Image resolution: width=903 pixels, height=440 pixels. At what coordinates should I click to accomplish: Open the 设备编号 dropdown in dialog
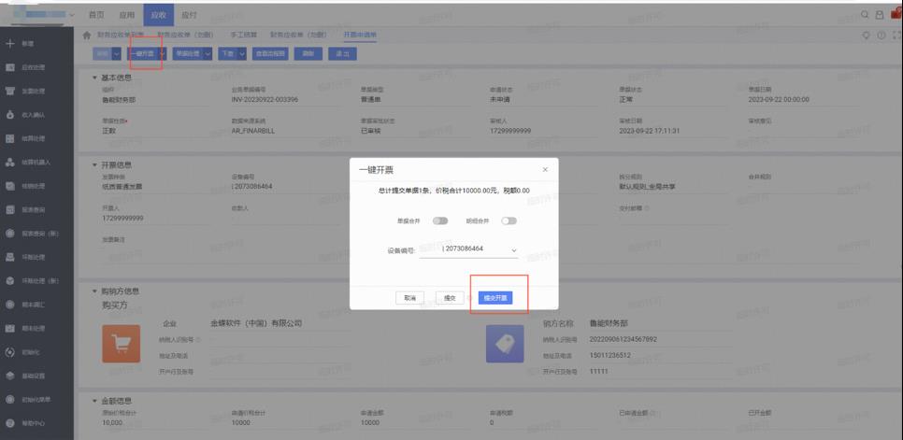tap(514, 249)
